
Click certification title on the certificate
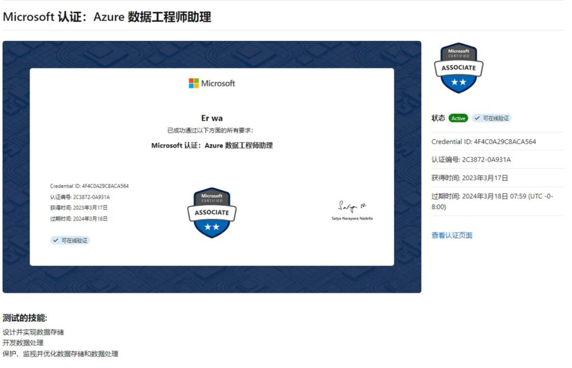[212, 145]
